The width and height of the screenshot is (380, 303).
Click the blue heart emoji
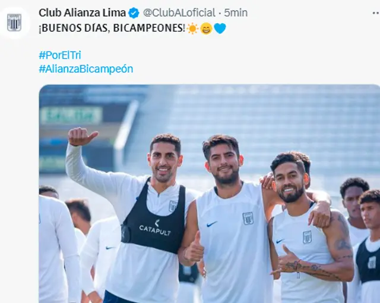click(220, 28)
